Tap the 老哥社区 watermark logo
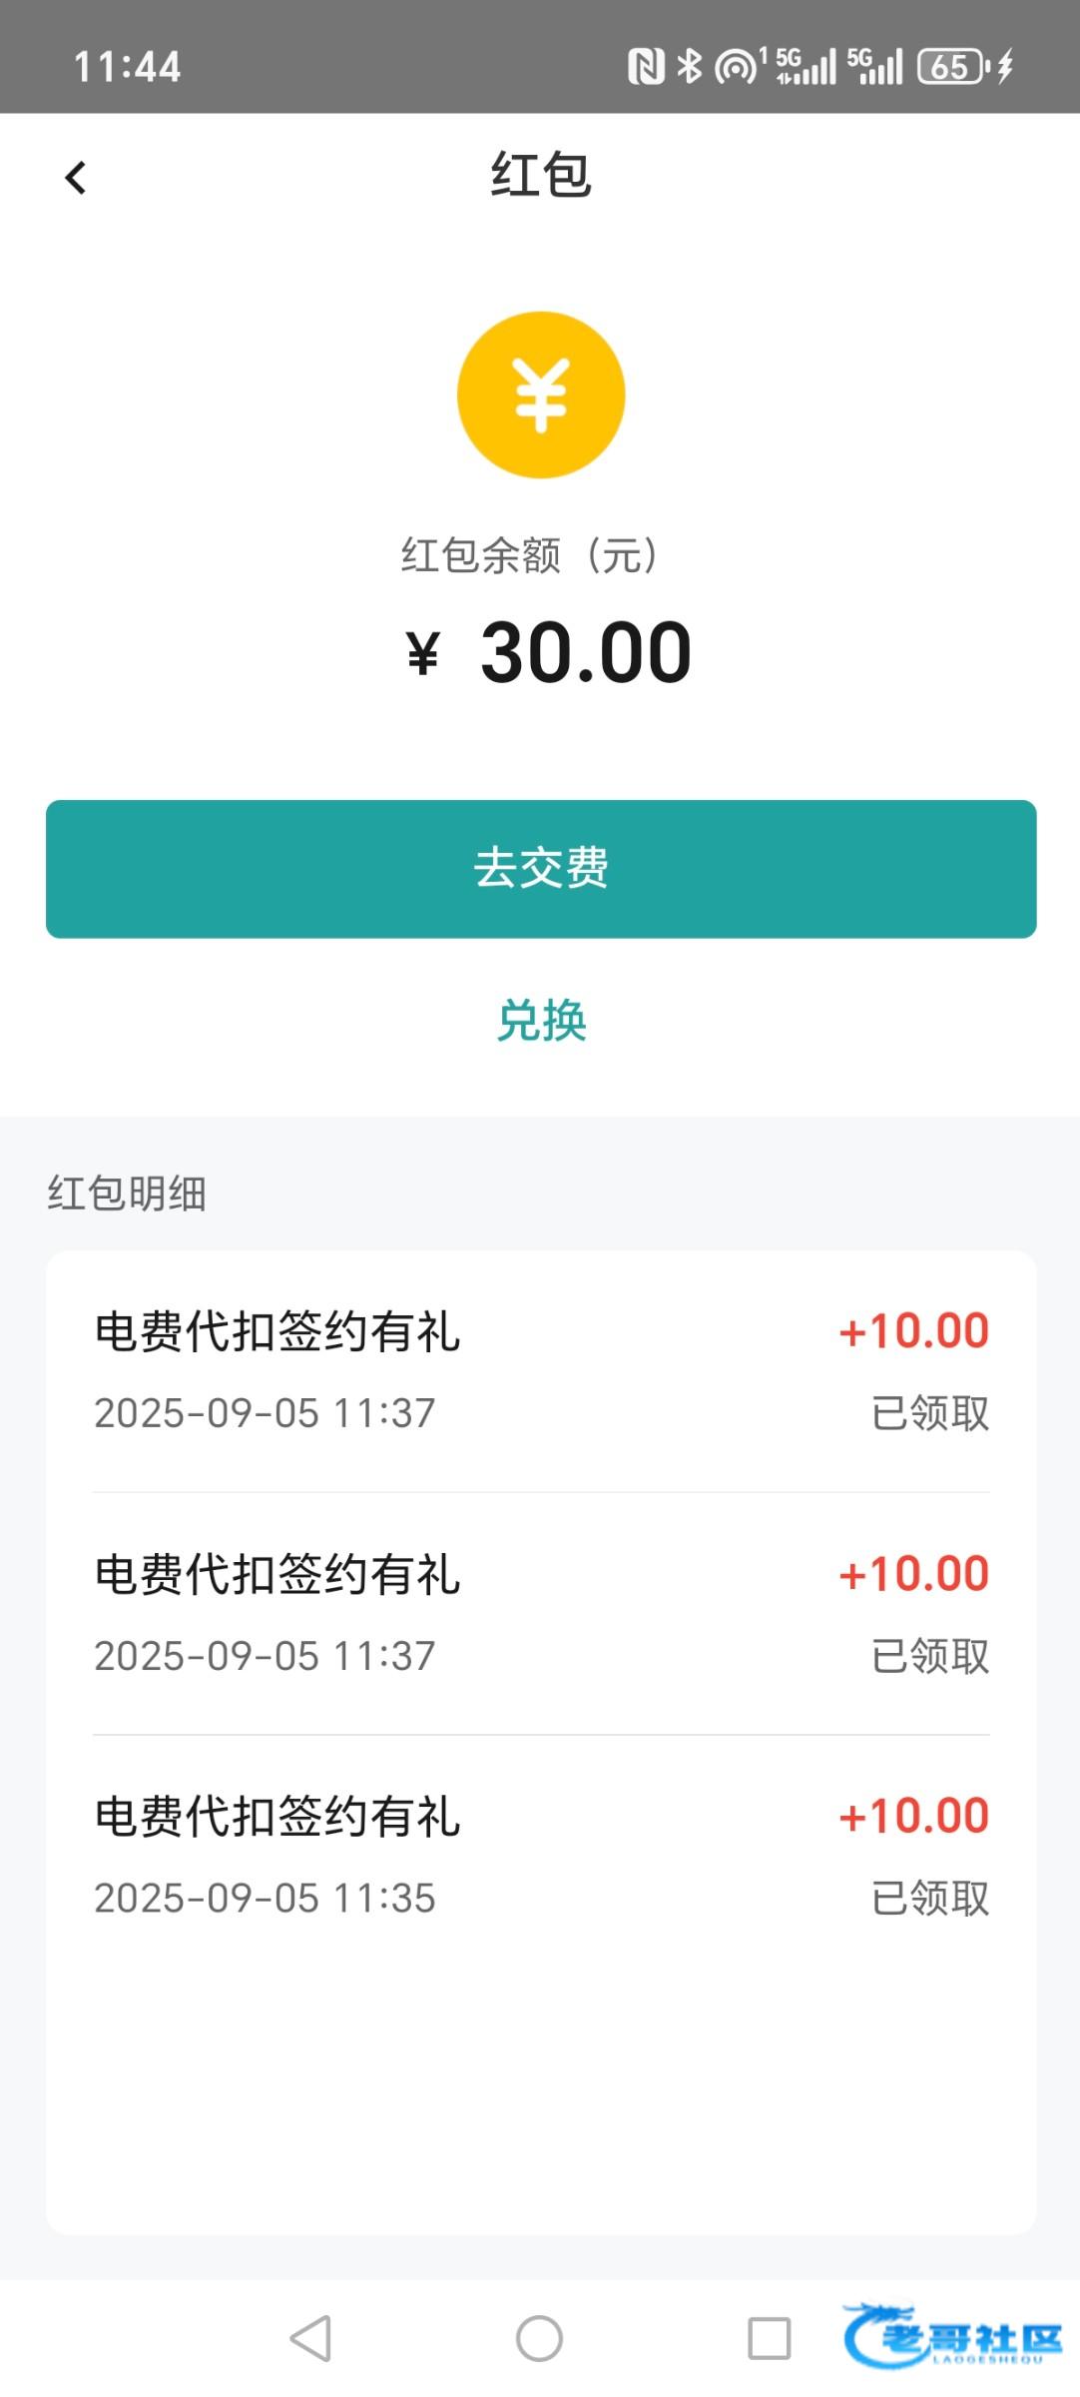Viewport: 1080px width, 2397px height. coord(953,2336)
